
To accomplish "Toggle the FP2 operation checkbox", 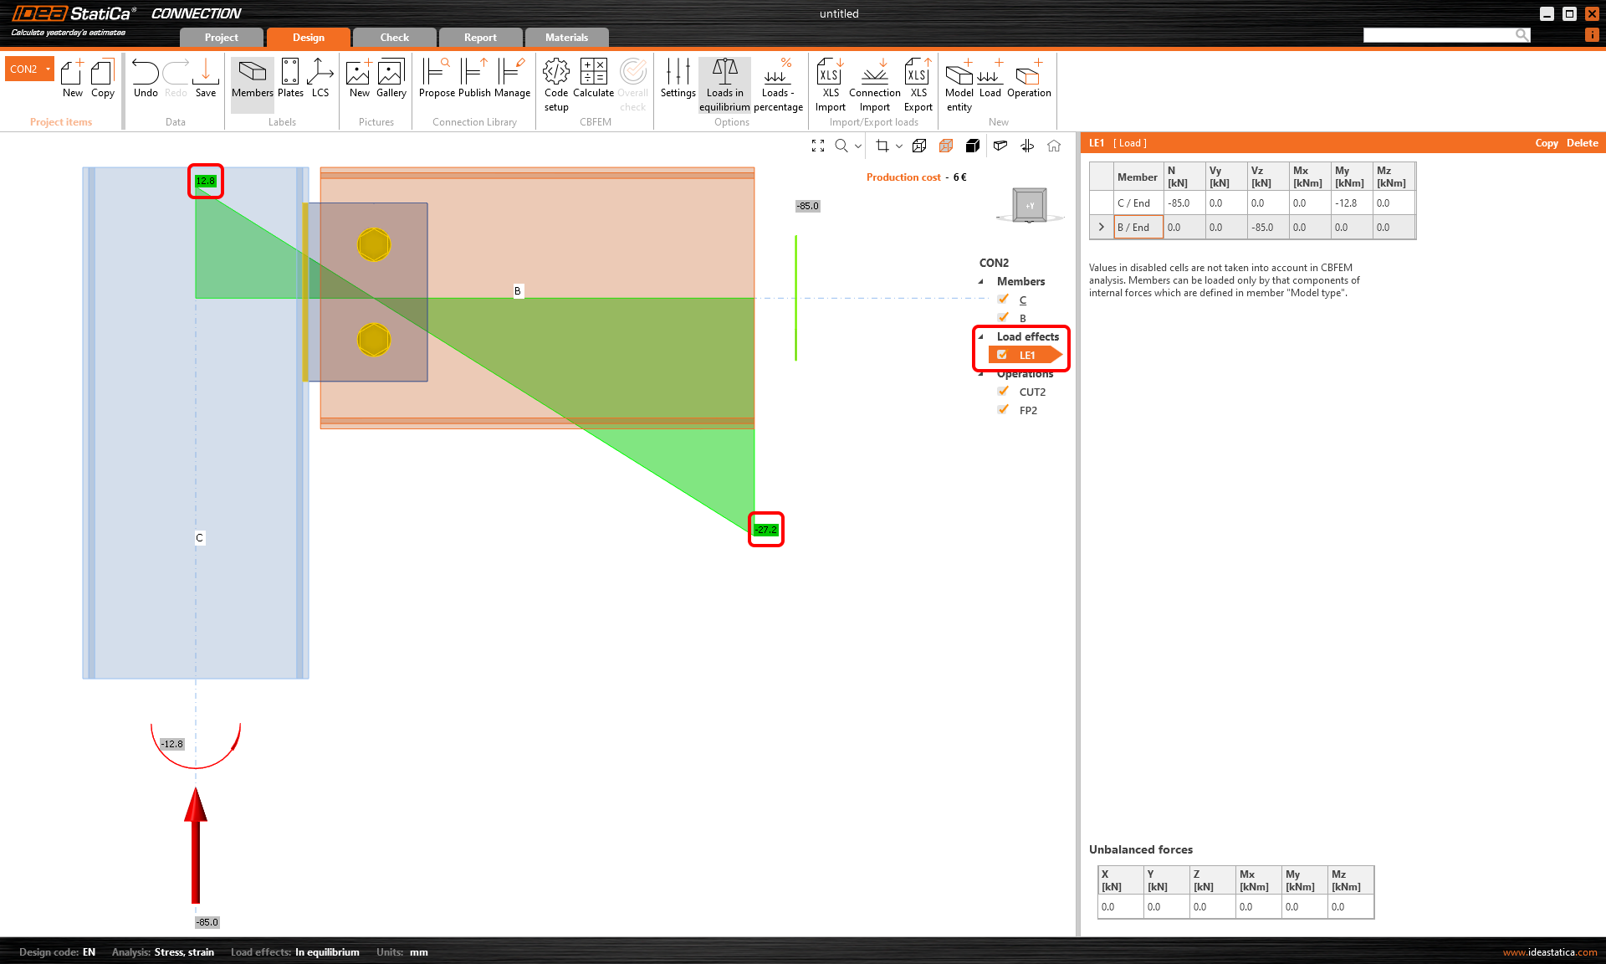I will pos(1003,409).
